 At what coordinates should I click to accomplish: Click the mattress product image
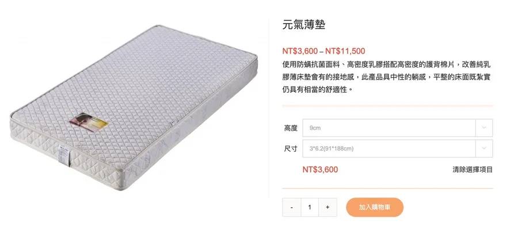coord(134,108)
